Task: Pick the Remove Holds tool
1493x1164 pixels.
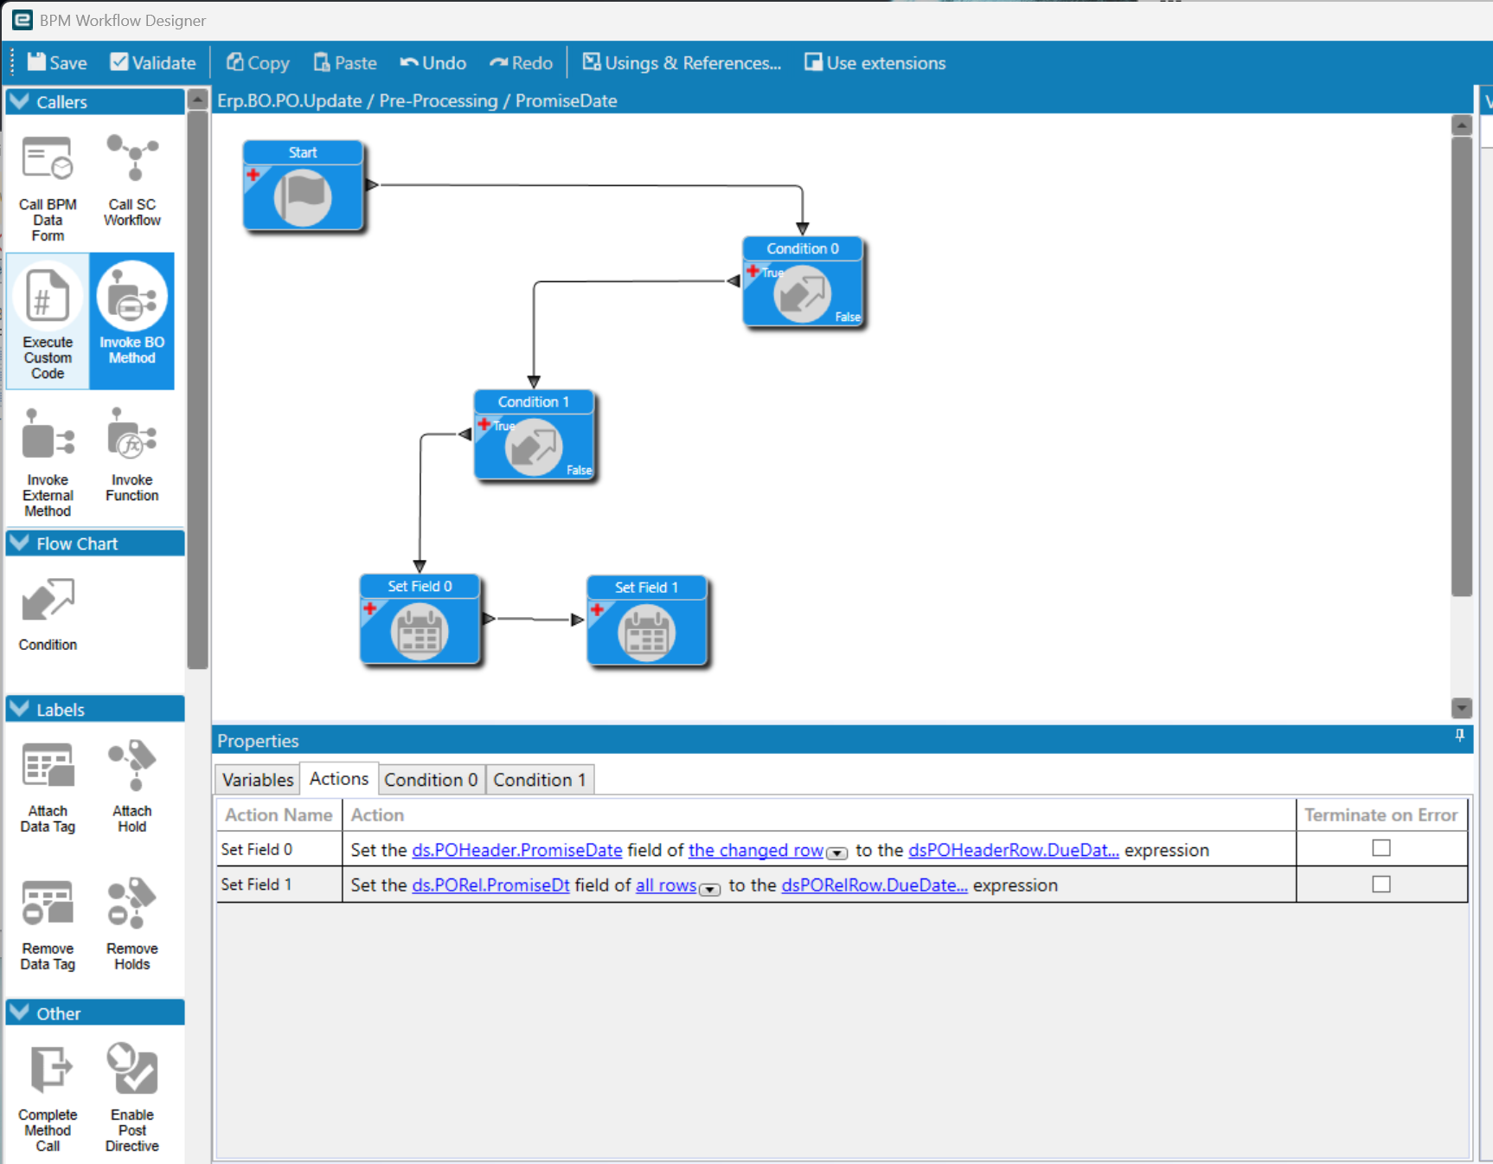Action: point(132,923)
